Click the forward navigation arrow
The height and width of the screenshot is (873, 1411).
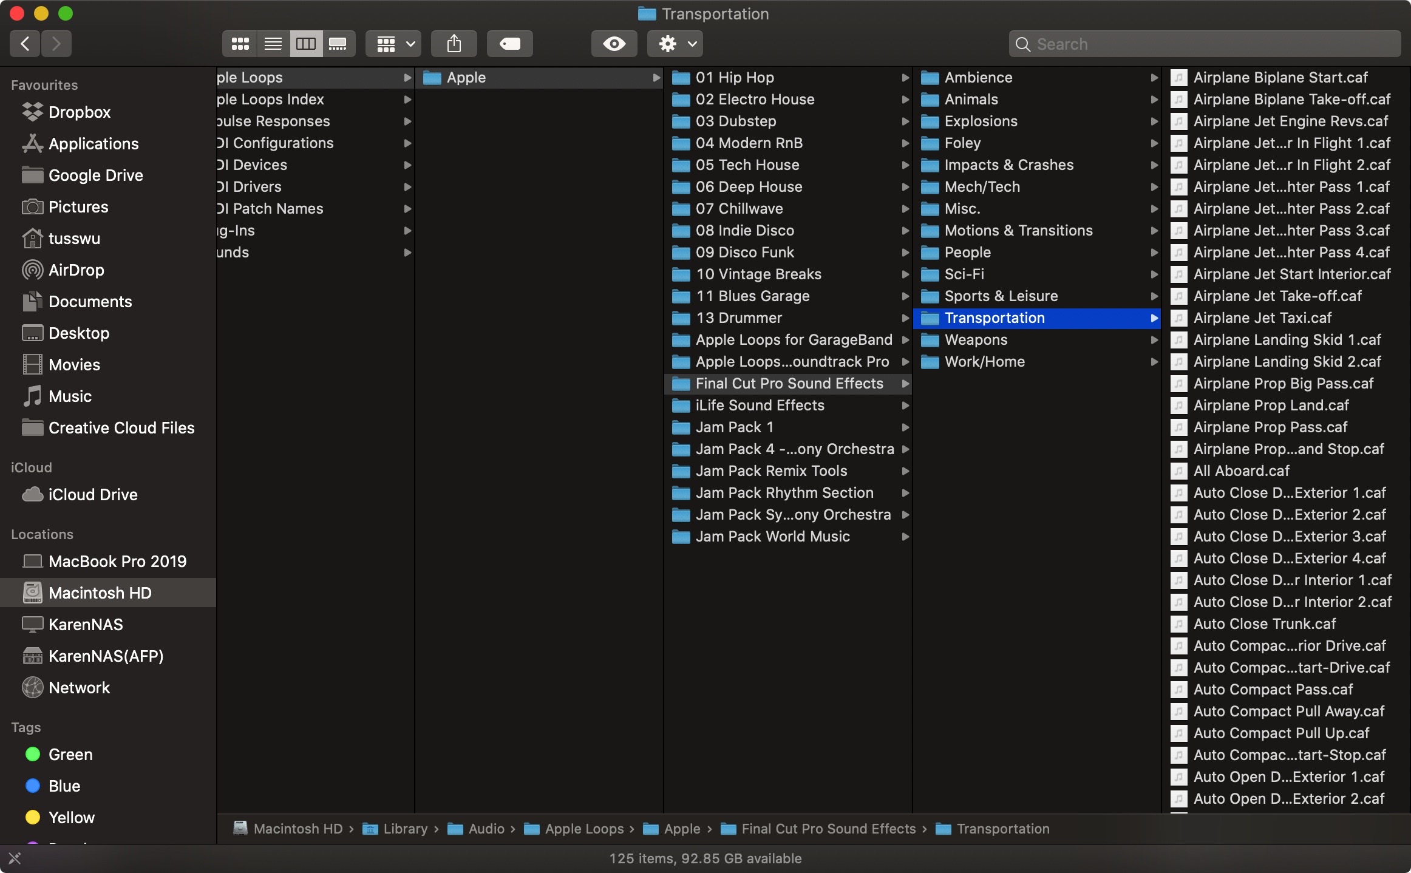coord(56,44)
